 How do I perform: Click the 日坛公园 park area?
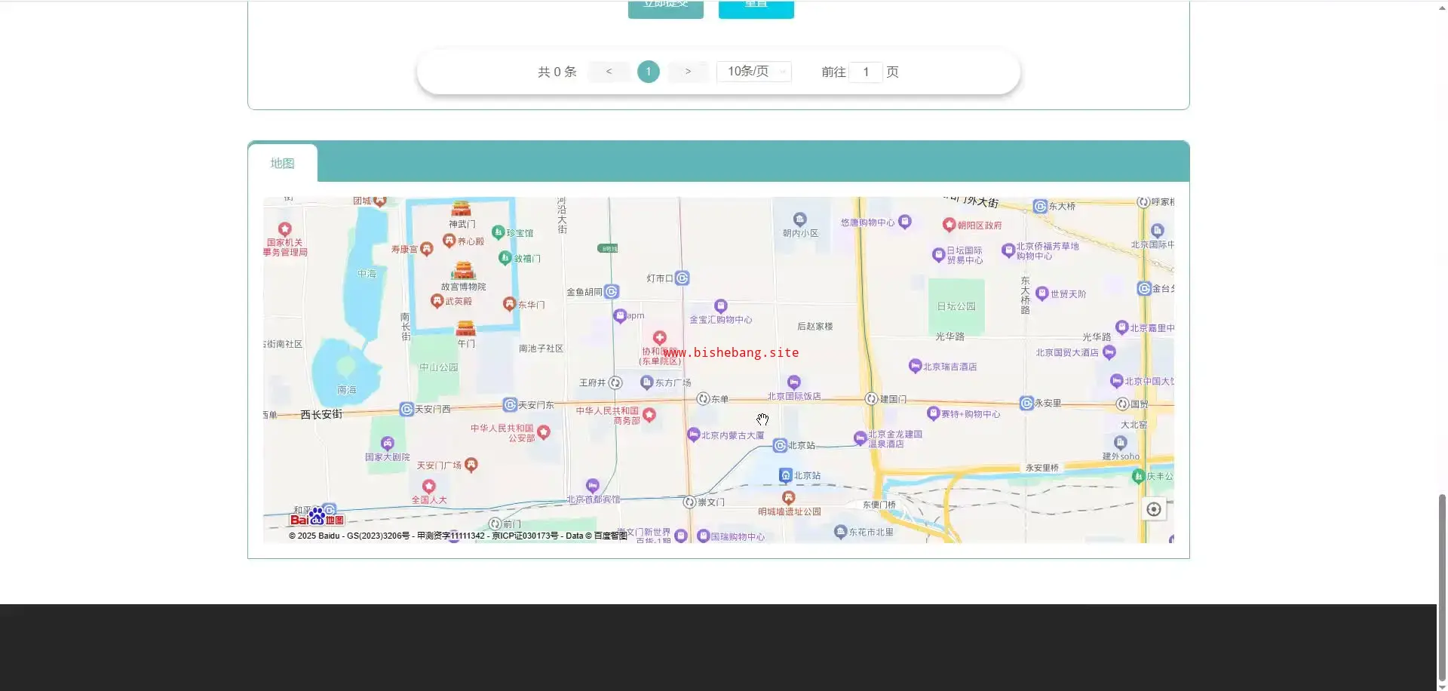pyautogui.click(x=956, y=306)
